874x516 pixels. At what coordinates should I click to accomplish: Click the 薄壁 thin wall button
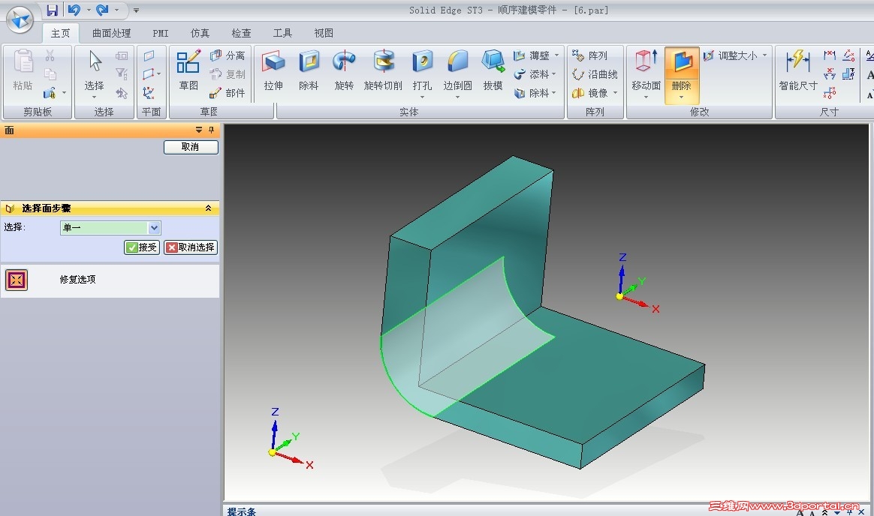tap(532, 55)
